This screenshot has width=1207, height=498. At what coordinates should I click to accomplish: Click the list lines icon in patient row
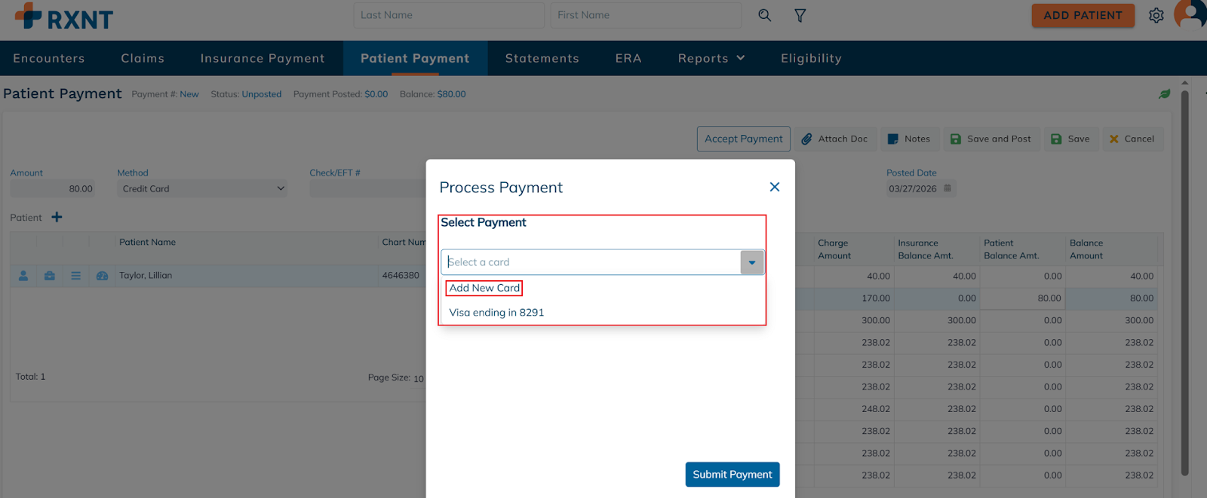coord(75,276)
